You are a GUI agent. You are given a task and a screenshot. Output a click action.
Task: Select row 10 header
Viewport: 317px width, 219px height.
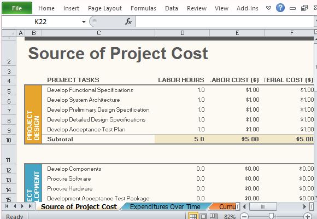point(9,140)
